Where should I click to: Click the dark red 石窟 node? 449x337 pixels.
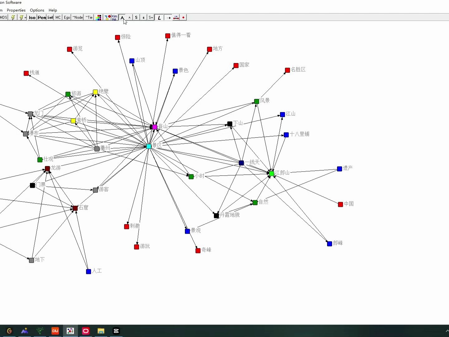75,208
